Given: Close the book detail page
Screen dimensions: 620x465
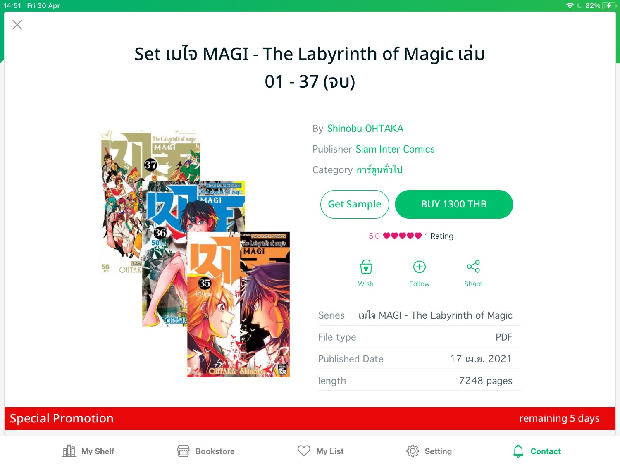Looking at the screenshot, I should (17, 25).
